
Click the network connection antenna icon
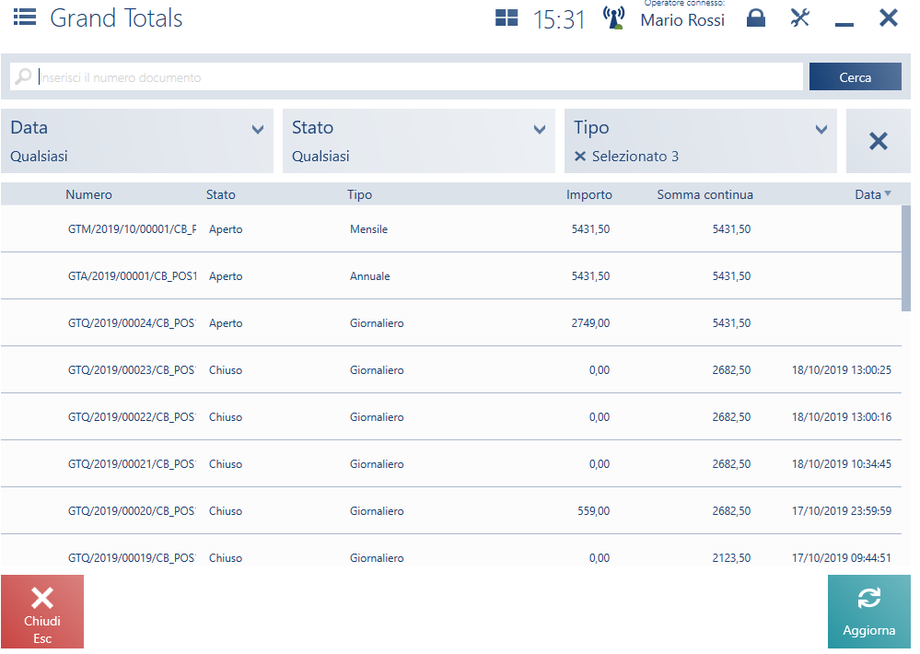coord(613,18)
